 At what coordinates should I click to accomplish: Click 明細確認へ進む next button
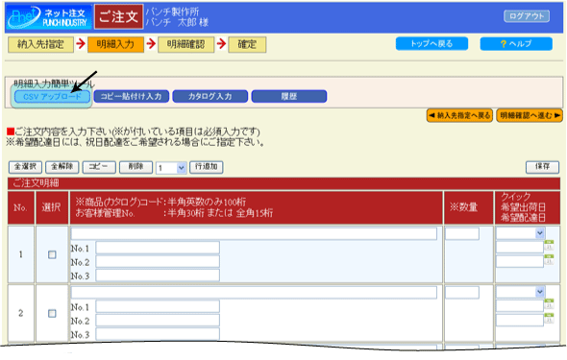[530, 115]
